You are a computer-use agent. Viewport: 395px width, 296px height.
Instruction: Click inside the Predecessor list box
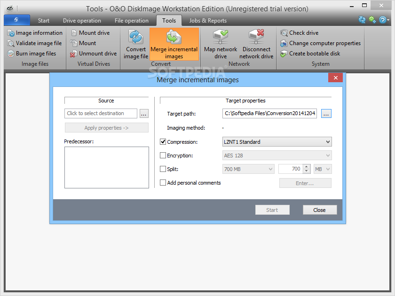[x=107, y=167]
